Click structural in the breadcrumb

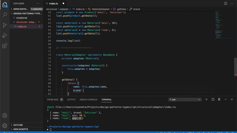[51, 9]
